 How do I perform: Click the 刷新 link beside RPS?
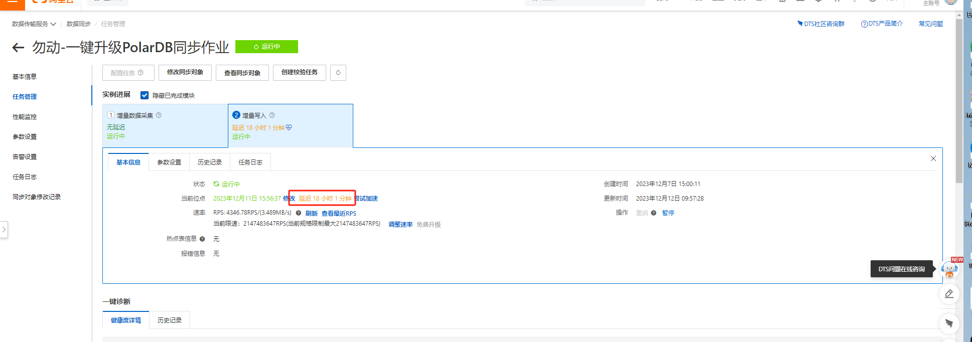click(x=312, y=214)
